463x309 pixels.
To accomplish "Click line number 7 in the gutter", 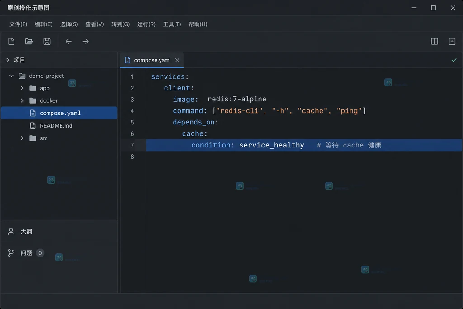I will [132, 145].
